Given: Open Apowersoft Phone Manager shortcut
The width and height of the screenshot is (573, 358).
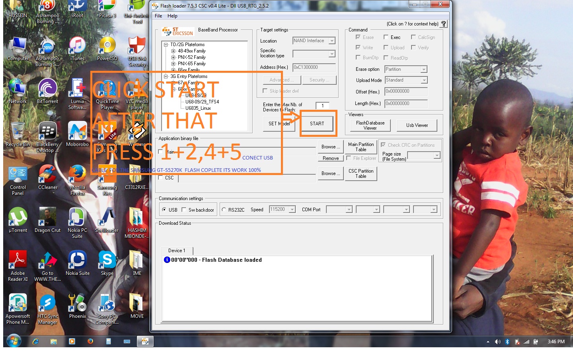Looking at the screenshot, I should click(18, 309).
